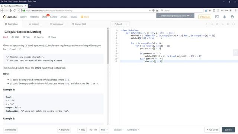
Task: Click the LeetCode logo
Action: [10, 17]
